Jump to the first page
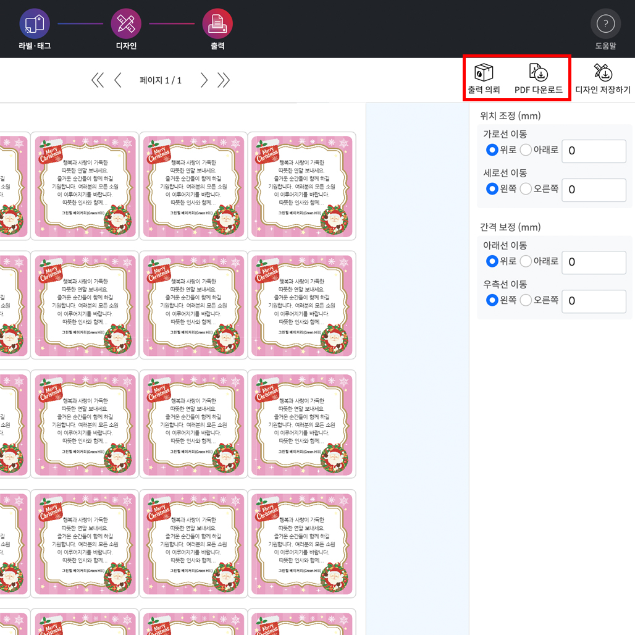Image resolution: width=635 pixels, height=635 pixels. point(98,80)
